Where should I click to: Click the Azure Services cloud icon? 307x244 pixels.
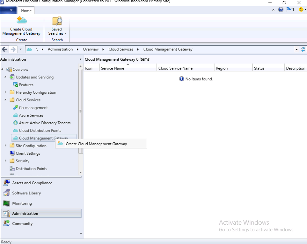[x=16, y=115]
